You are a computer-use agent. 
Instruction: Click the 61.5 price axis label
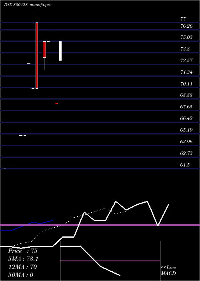point(185,165)
